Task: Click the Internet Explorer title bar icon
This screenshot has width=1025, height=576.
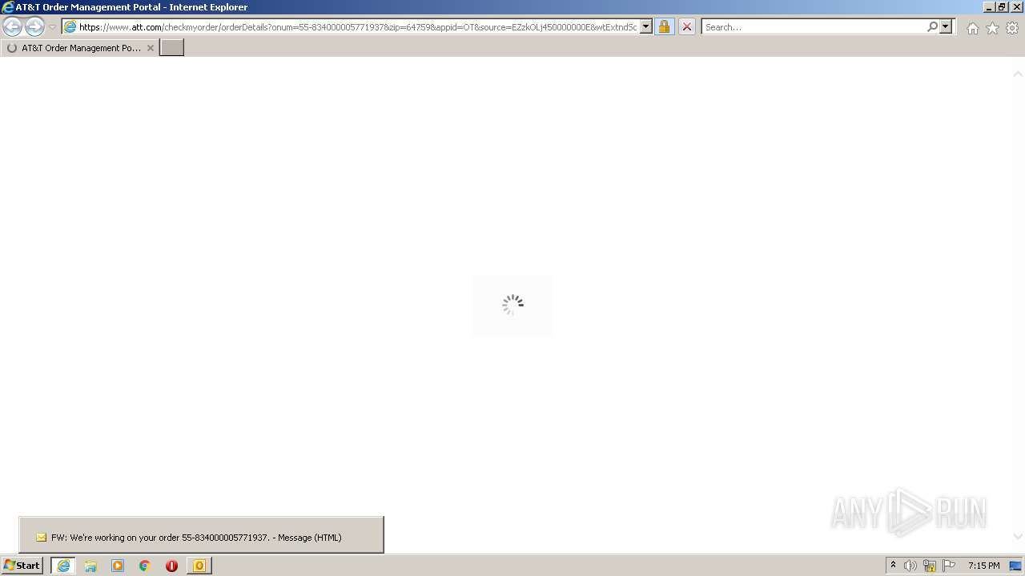Action: [x=8, y=7]
